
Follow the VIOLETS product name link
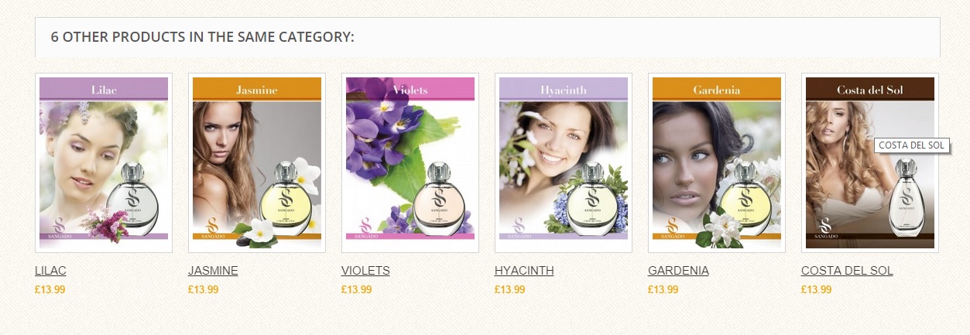pos(365,271)
